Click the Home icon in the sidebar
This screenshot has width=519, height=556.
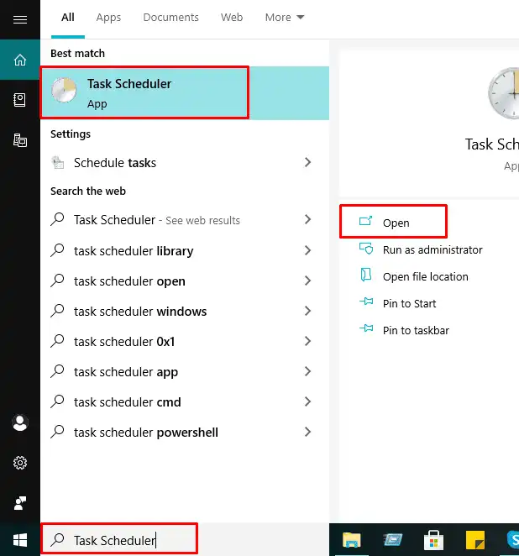tap(20, 60)
